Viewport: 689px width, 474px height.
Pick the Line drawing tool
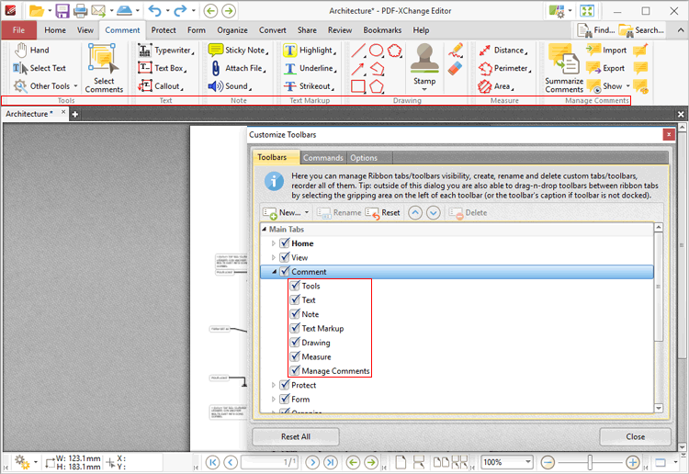(358, 51)
